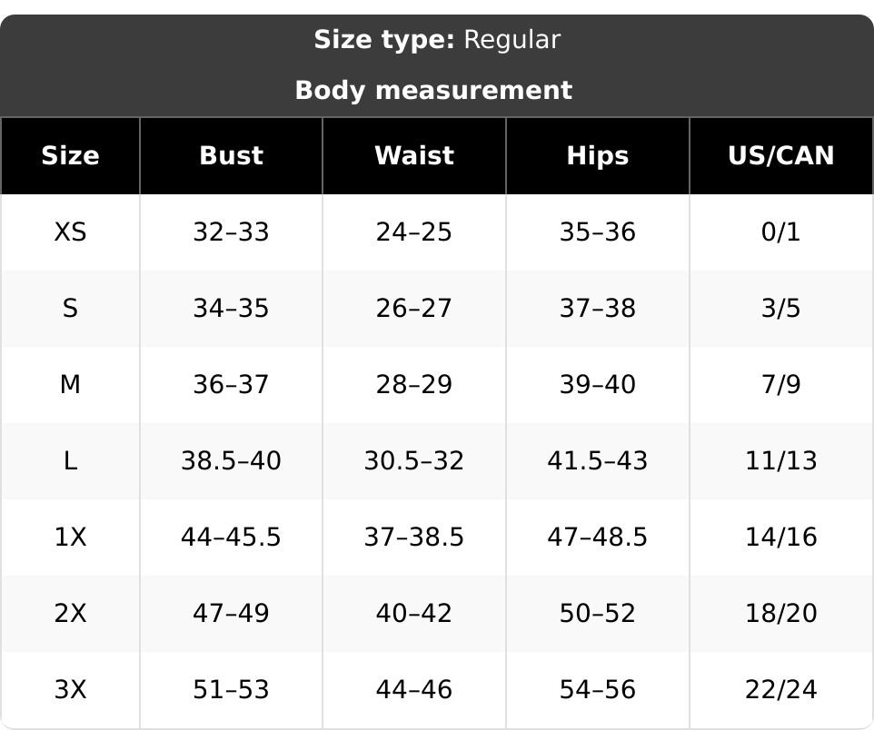Select the XS size row label

point(70,232)
